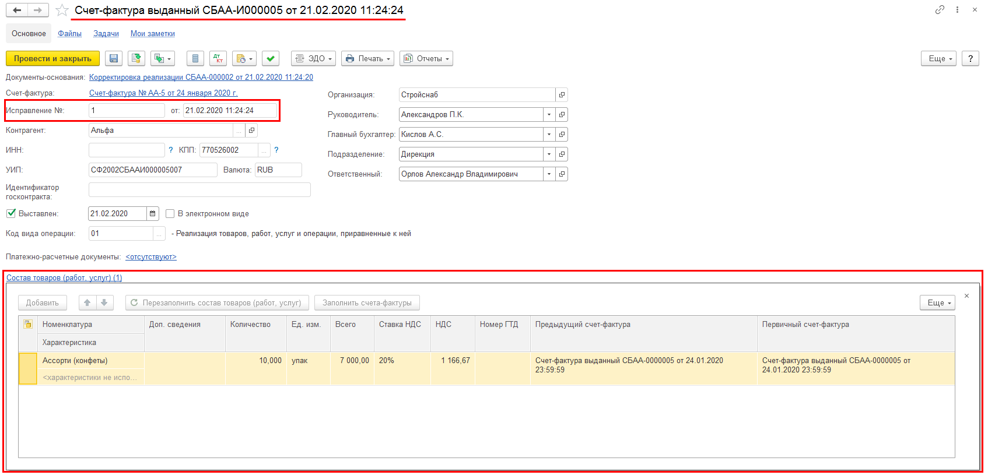
Task: Open calendar for Выставлен date
Action: pos(152,213)
